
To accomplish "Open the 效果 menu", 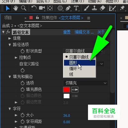I will 77,2.
